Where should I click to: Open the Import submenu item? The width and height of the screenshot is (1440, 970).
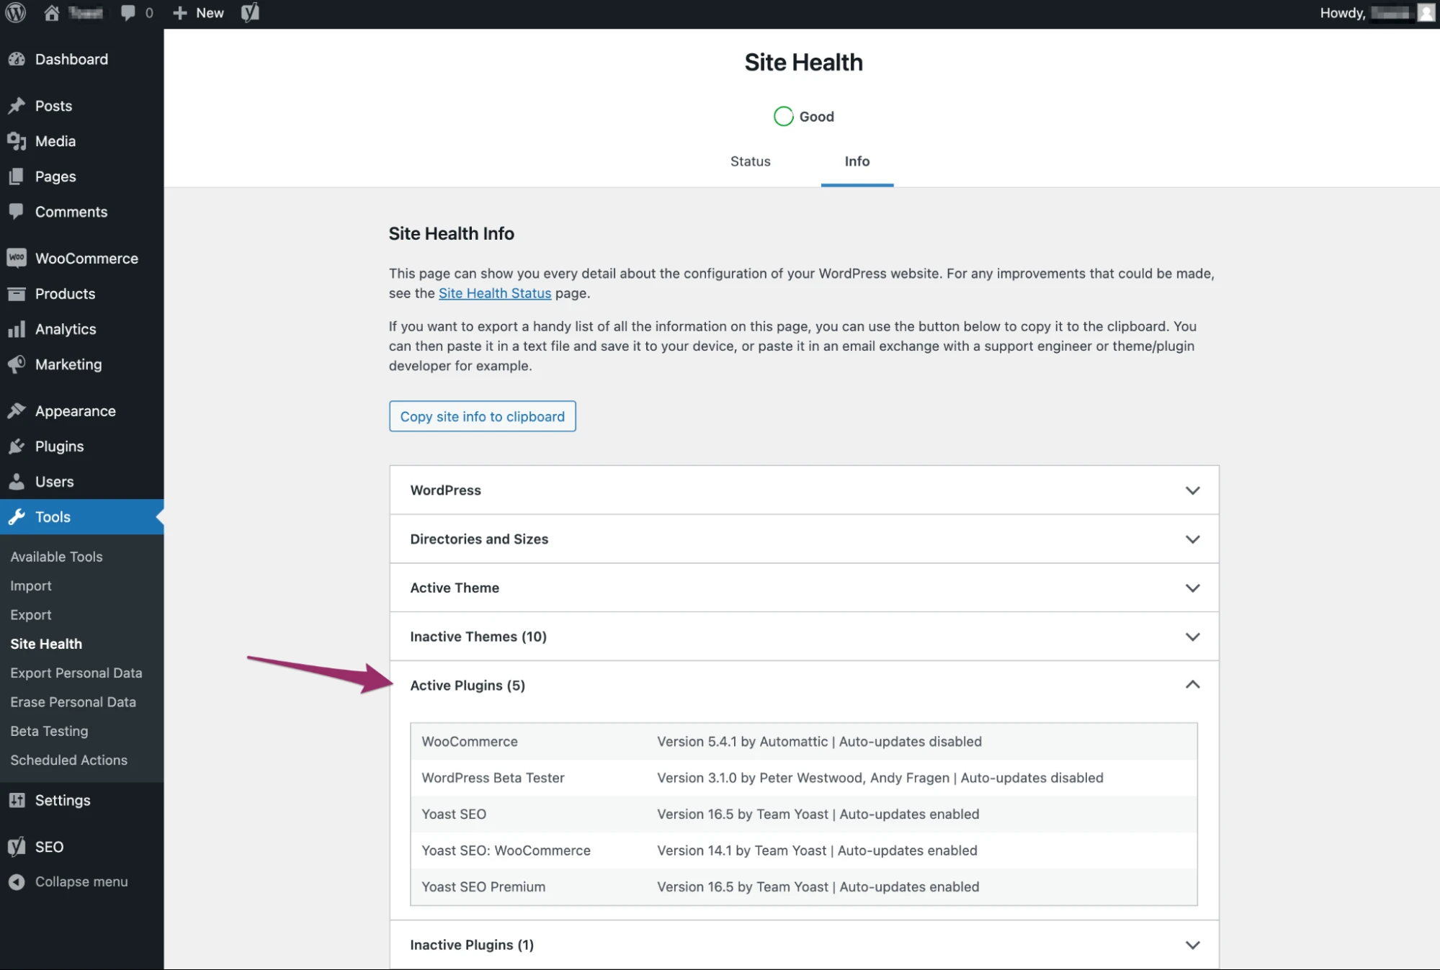click(31, 586)
